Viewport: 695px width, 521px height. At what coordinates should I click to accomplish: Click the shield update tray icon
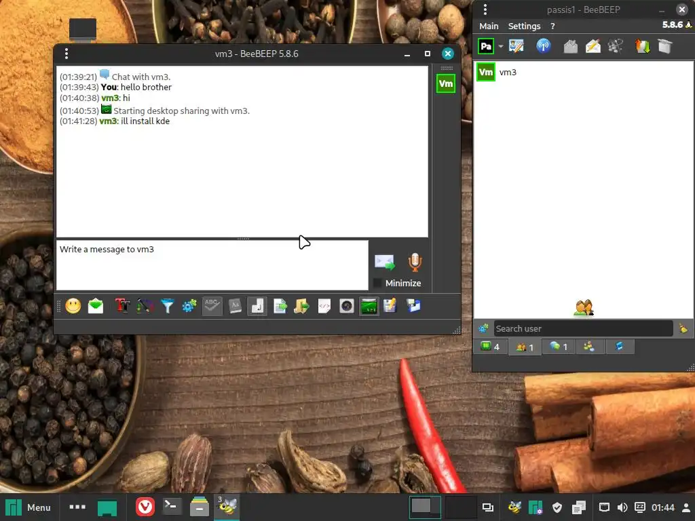(557, 507)
